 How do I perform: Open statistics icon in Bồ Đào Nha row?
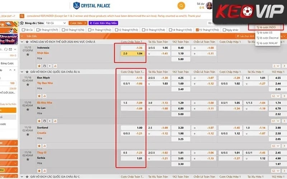[55, 121]
